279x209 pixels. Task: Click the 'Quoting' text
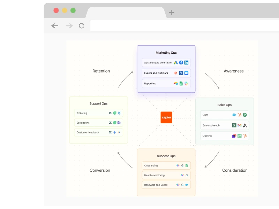click(207, 136)
